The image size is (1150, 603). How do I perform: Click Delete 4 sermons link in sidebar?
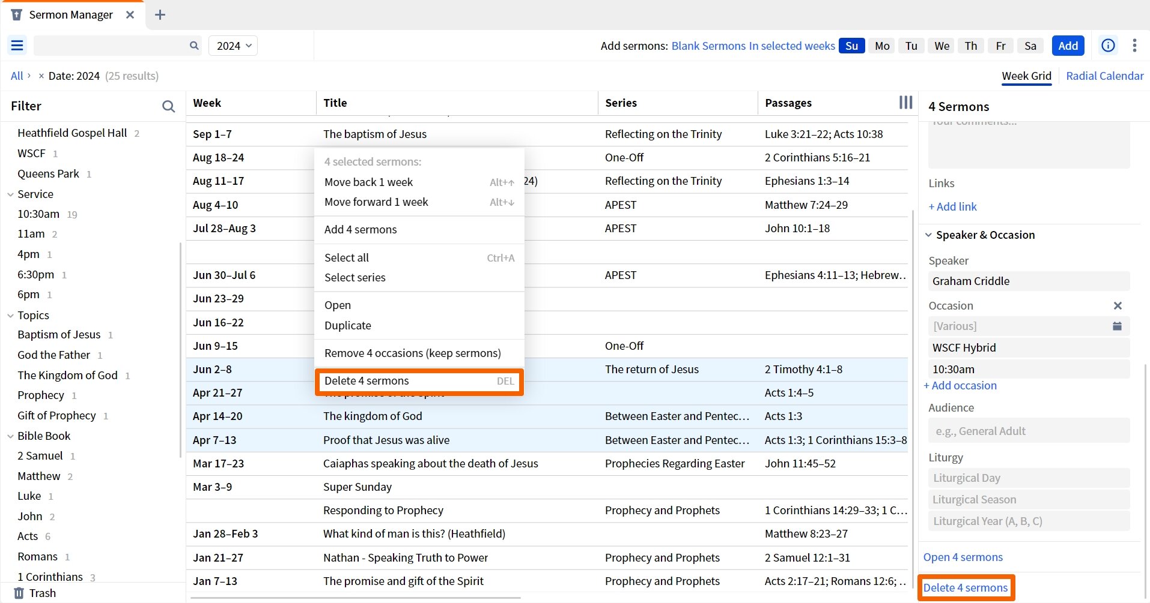coord(966,588)
